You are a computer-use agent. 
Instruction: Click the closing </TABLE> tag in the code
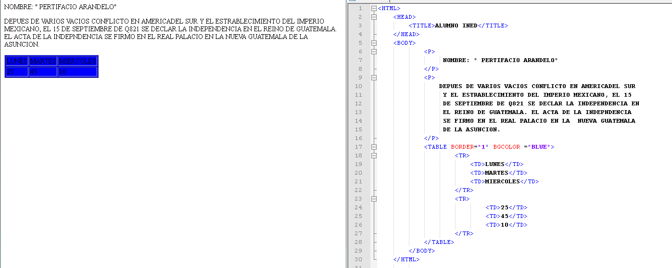[439, 242]
